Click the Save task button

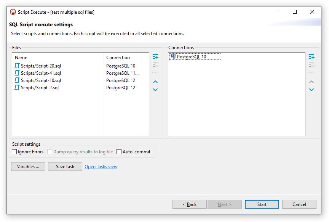[65, 166]
